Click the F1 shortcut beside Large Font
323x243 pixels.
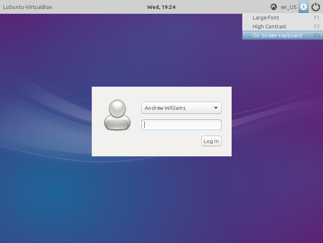tap(317, 18)
